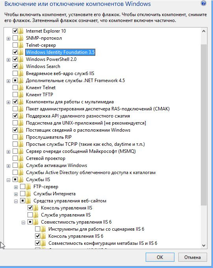Select Консоль управления IIS 6 label
This screenshot has width=213, height=268.
point(76,236)
